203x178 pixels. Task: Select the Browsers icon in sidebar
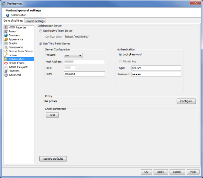point(6,35)
